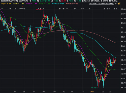Click the average price 78.18 value
Image resolution: width=126 pixels, height=93 pixels.
(x=79, y=1)
